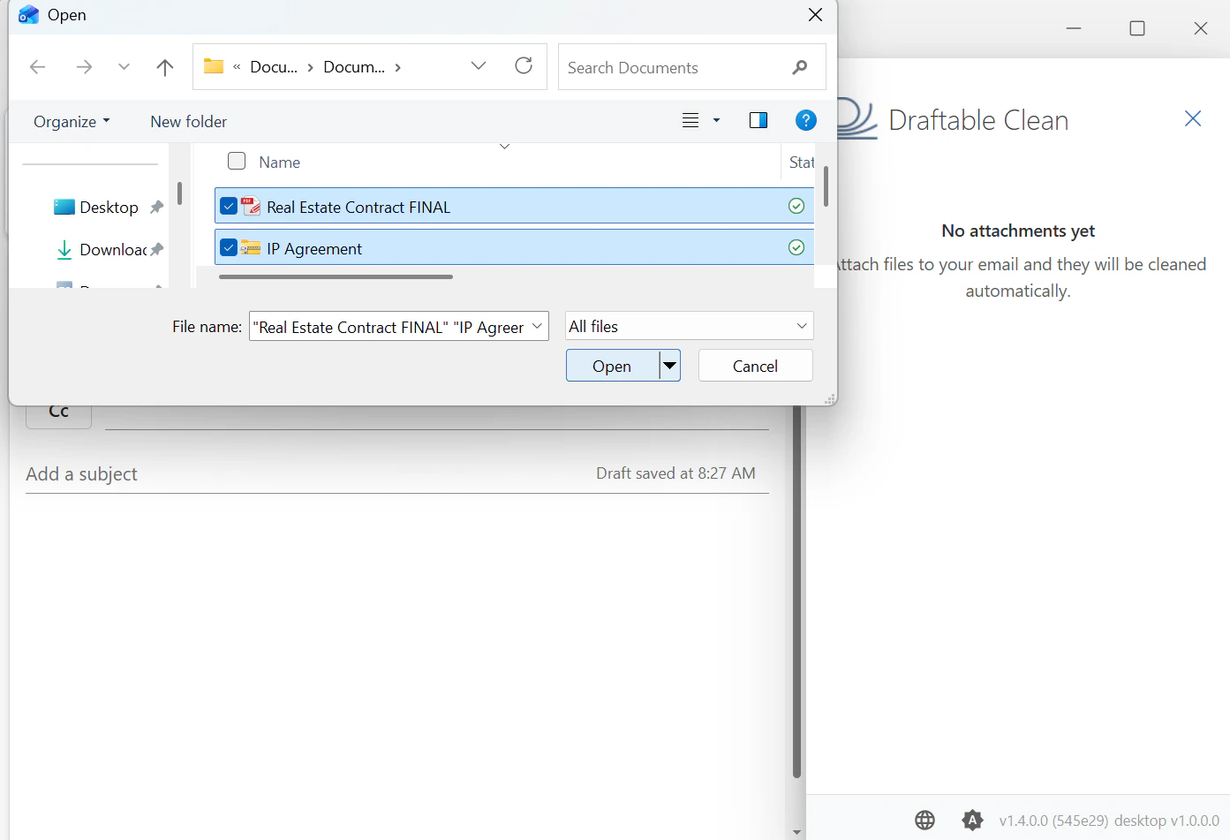Open Help with the question mark icon
Screen dimensions: 1230x840
(x=805, y=121)
